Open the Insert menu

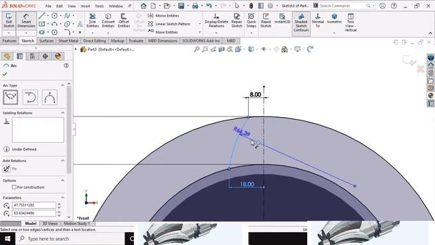(85, 6)
